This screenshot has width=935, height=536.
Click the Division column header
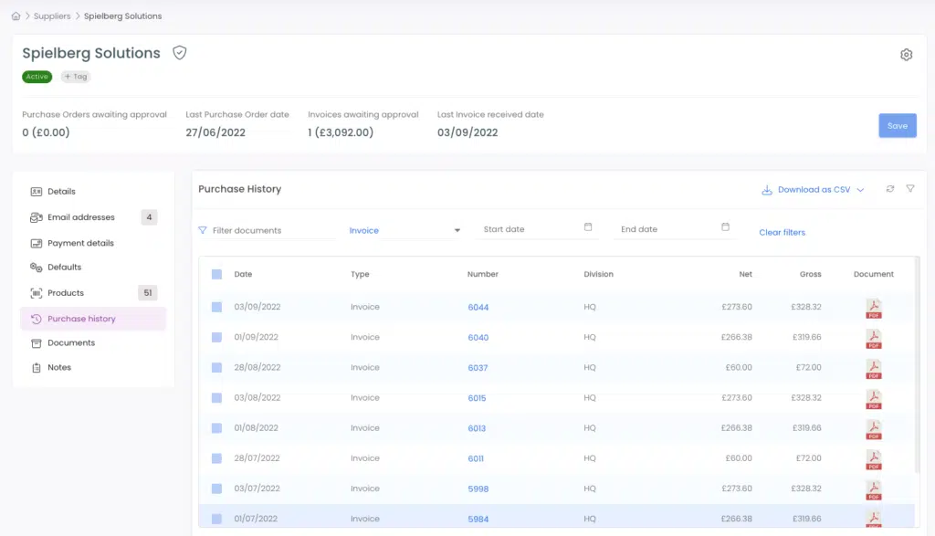coord(598,274)
